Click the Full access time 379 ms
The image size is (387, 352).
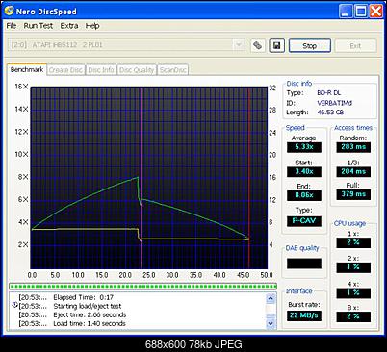(353, 194)
